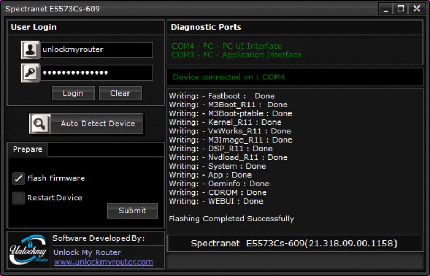Viewport: 430px width, 276px height.
Task: Focus the username field containing unlockmyrouter
Action: 97,50
